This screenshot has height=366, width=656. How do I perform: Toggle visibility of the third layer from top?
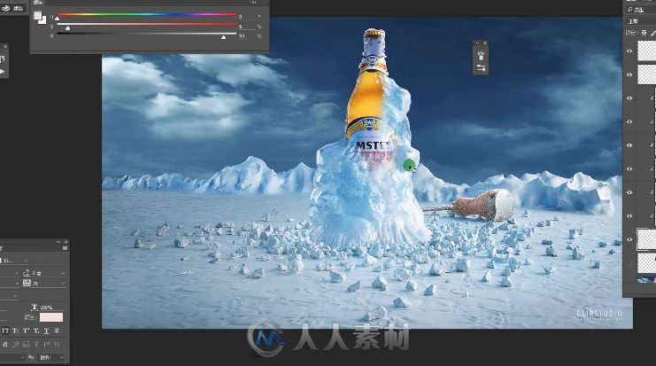[x=629, y=98]
